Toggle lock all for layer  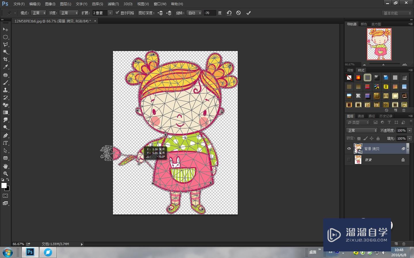click(x=378, y=138)
